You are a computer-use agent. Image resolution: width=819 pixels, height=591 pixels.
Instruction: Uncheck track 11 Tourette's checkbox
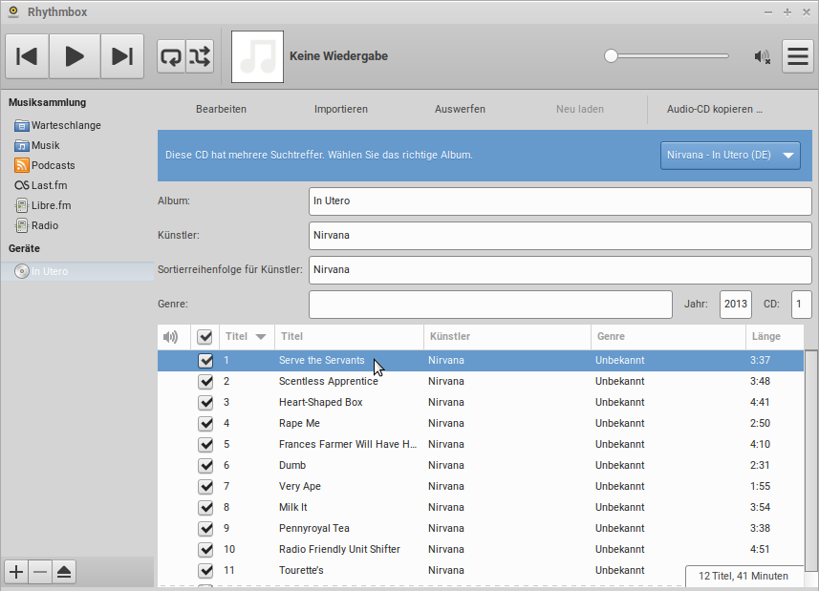205,570
